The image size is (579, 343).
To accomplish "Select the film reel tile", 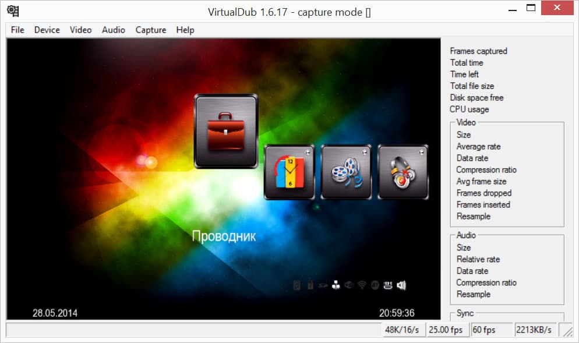I will click(347, 172).
